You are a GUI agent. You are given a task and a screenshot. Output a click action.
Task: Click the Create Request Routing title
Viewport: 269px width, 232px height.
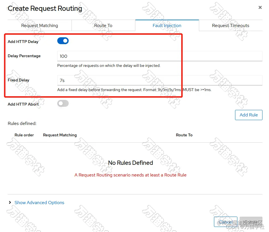click(x=45, y=8)
